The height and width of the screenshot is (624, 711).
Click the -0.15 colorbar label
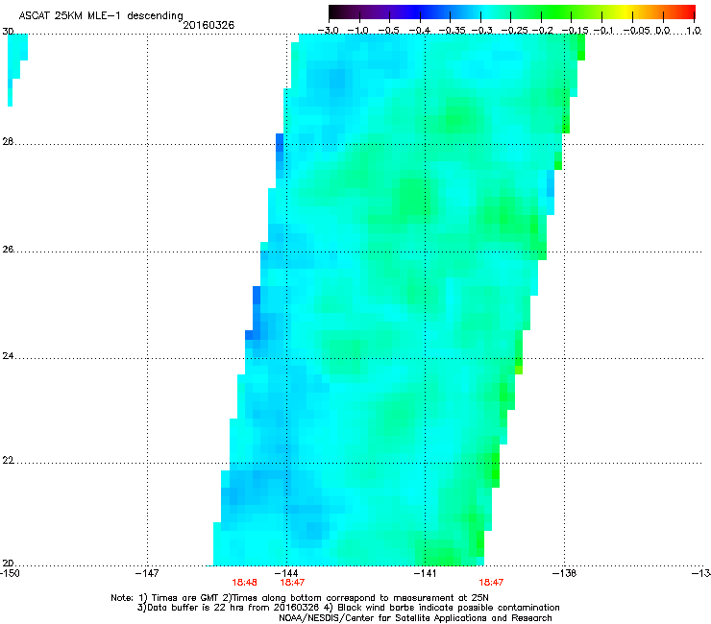pos(575,31)
